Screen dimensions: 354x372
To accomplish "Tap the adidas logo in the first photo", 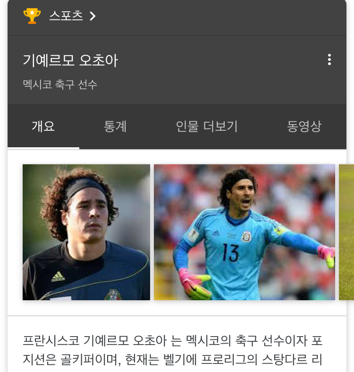I will 58,277.
